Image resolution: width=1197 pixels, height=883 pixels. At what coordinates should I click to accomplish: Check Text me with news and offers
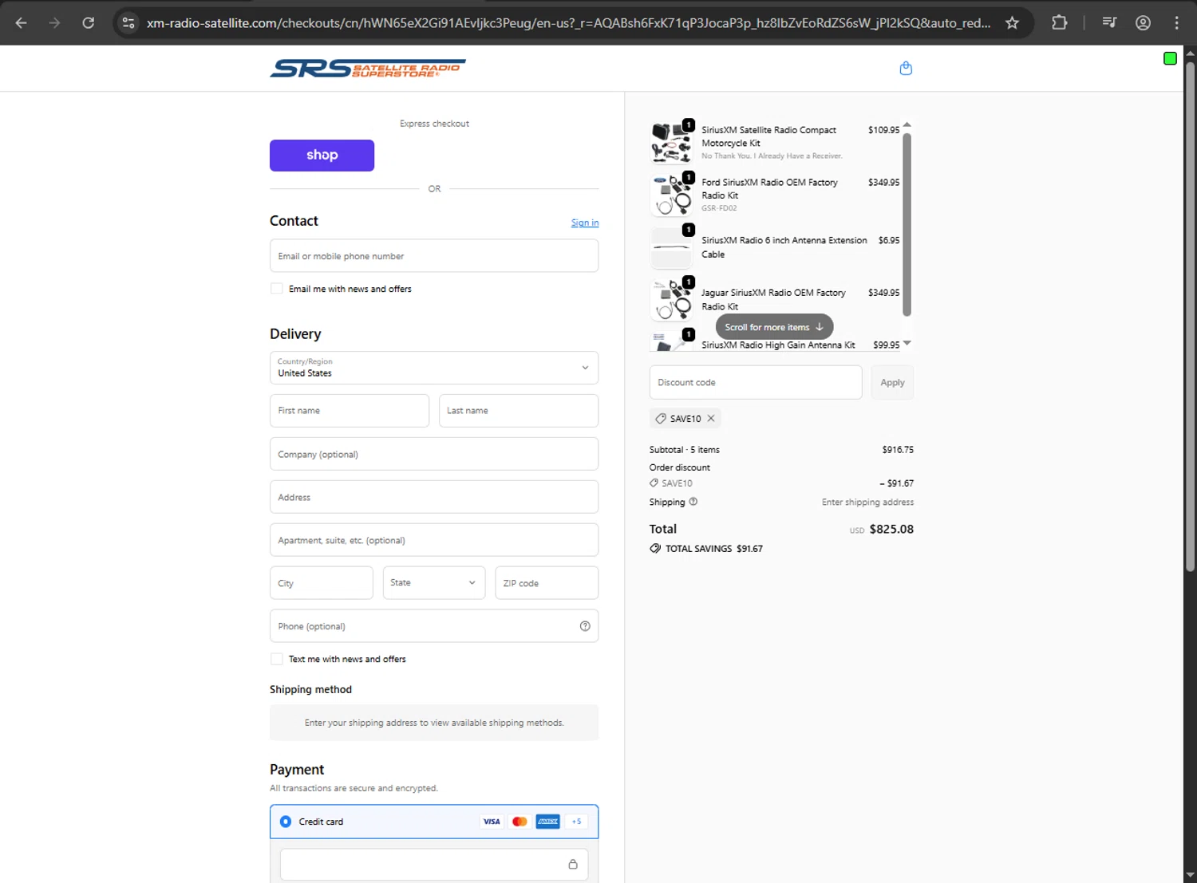coord(277,659)
